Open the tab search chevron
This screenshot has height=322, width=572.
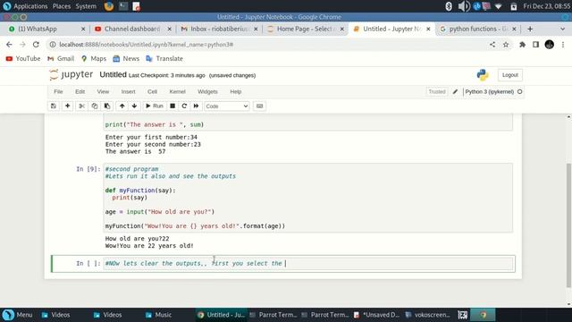562,29
